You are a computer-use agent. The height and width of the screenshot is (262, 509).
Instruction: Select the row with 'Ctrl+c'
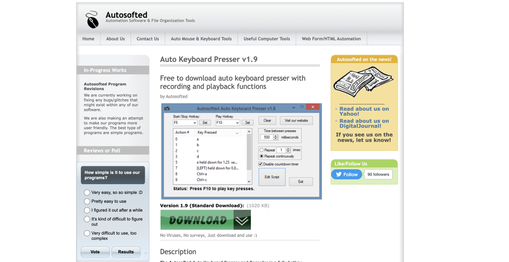click(x=210, y=180)
